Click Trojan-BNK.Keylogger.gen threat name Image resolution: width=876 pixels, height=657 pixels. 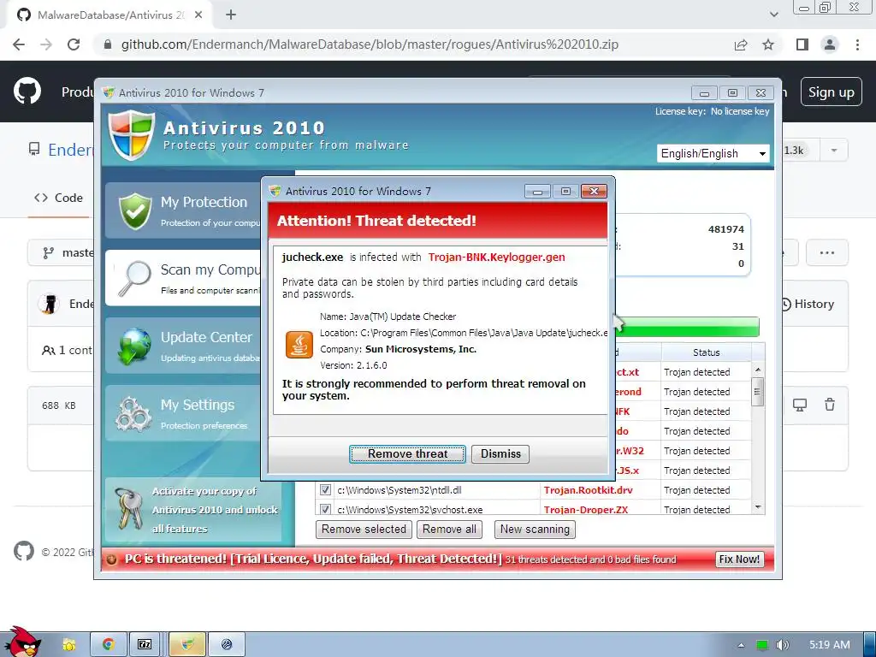[x=496, y=257]
